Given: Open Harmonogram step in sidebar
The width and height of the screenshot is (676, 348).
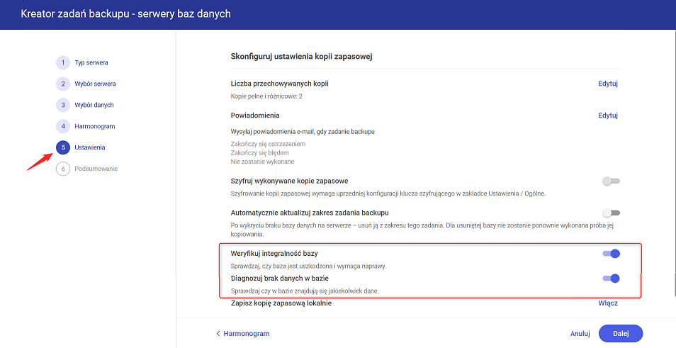Looking at the screenshot, I should tap(94, 126).
